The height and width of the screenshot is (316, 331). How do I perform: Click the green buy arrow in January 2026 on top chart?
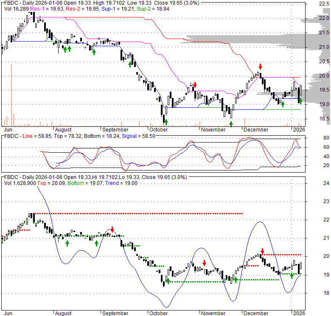300,101
